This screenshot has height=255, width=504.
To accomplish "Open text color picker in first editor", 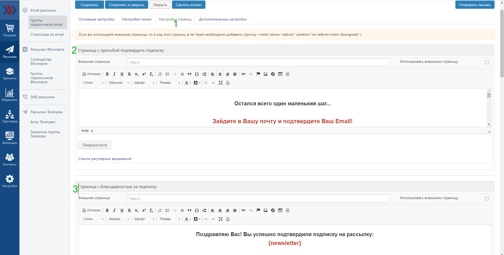I will pyautogui.click(x=188, y=83).
